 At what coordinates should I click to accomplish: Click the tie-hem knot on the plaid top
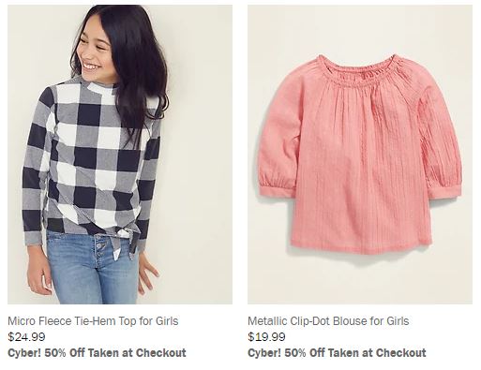pyautogui.click(x=125, y=242)
